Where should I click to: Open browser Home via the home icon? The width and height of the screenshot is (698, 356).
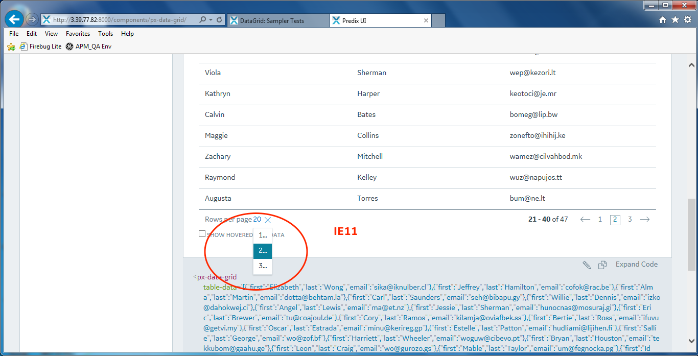coord(662,18)
